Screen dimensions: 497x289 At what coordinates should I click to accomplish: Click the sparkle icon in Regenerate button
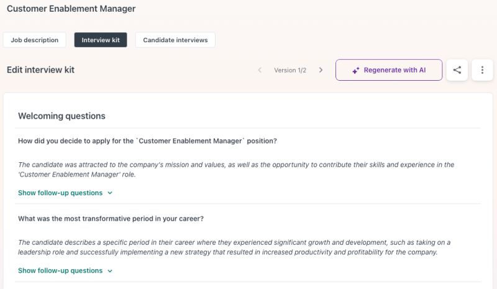click(356, 71)
